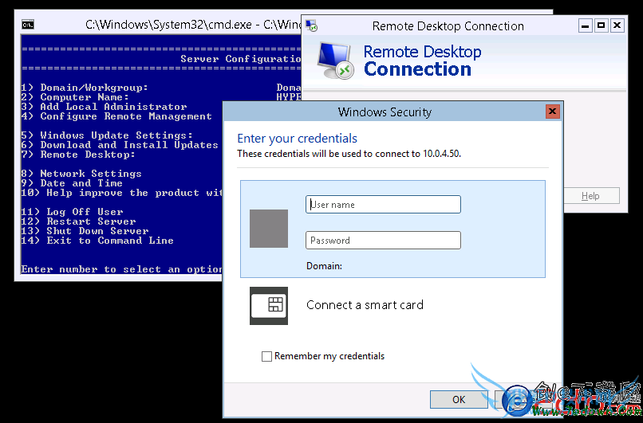Screen dimensions: 643x423
Task: Click option 6 Download and Install Updates
Action: 120,145
